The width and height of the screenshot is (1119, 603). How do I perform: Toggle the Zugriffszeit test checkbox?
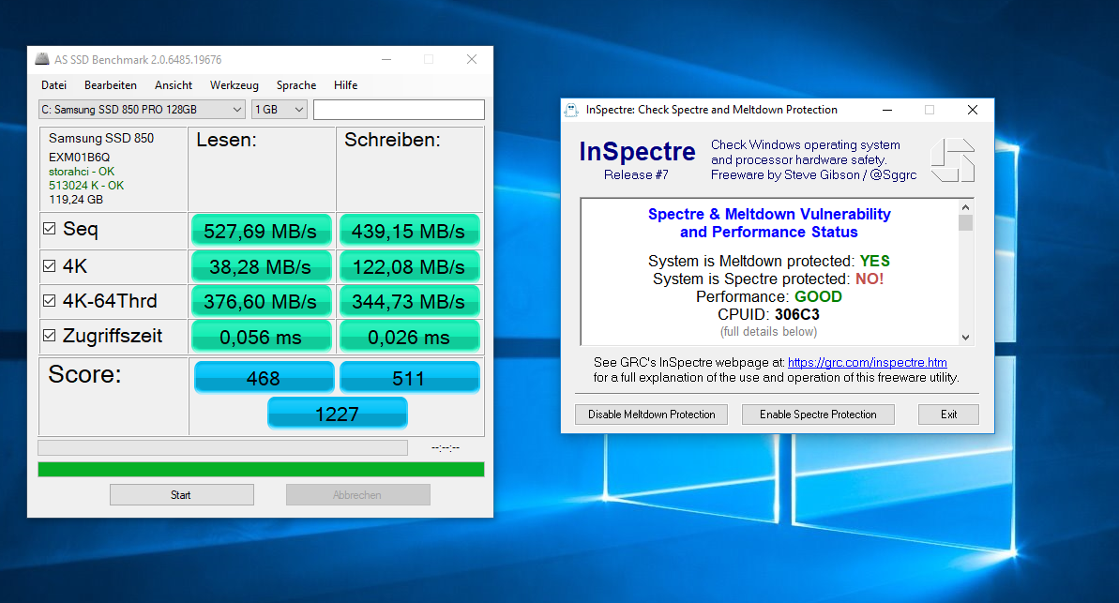49,335
